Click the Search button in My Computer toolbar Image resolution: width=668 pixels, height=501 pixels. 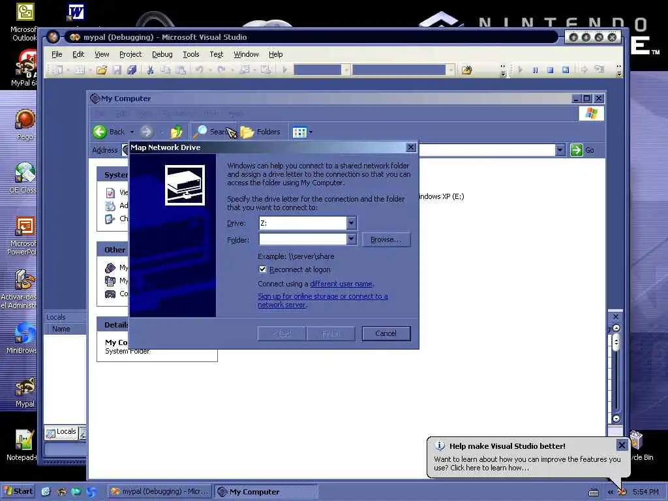(214, 132)
